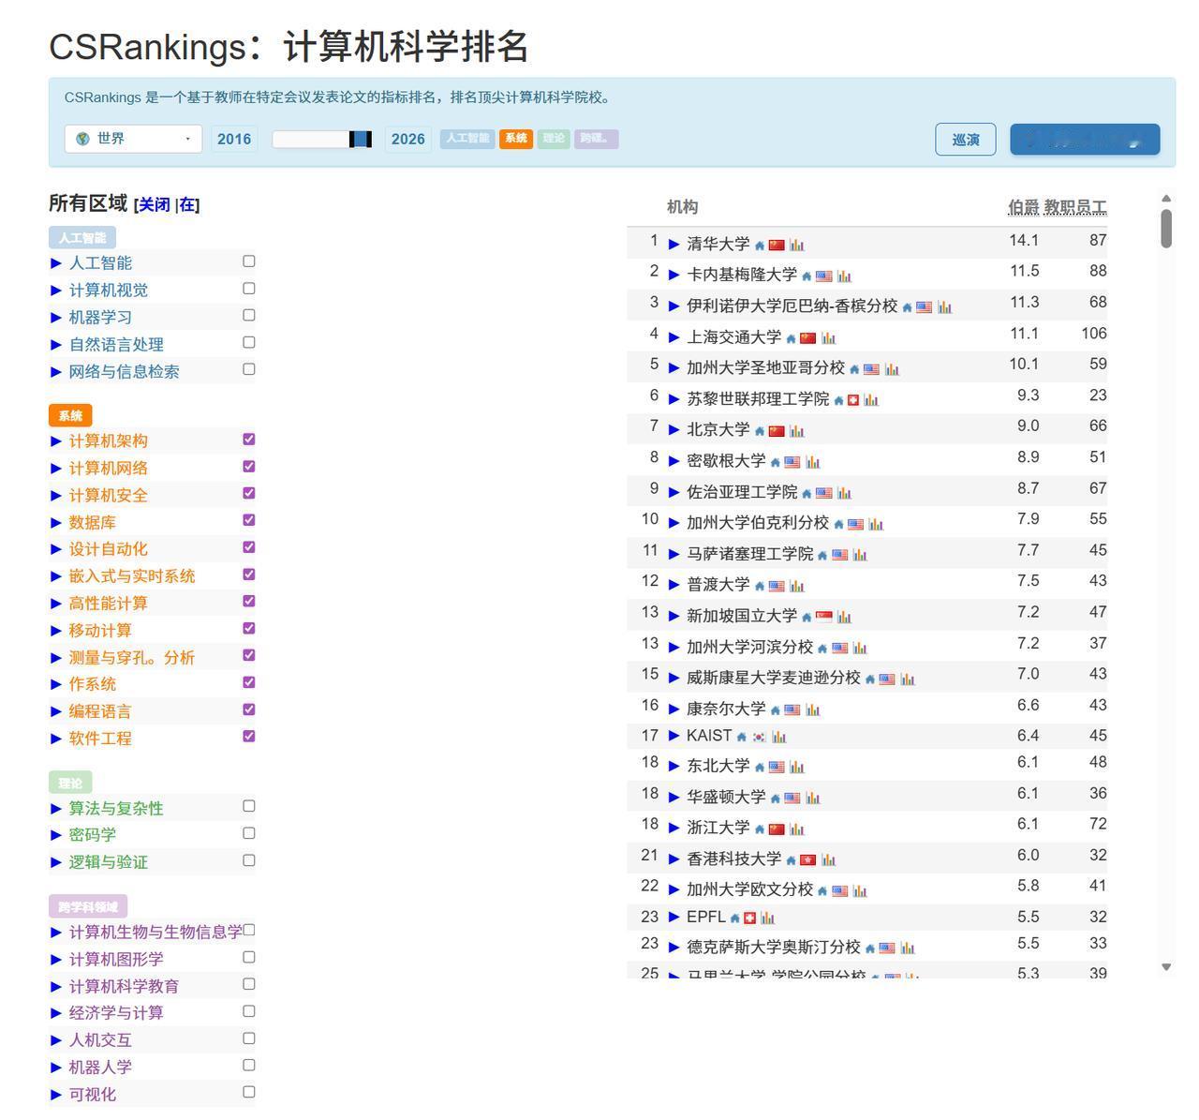Tick the 密码学 checkbox
Image resolution: width=1199 pixels, height=1120 pixels.
coord(249,833)
